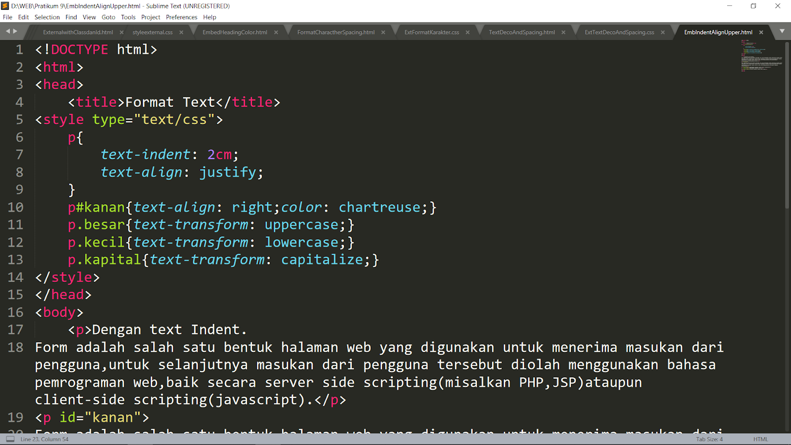
Task: Click the forward navigation arrow
Action: 15,31
